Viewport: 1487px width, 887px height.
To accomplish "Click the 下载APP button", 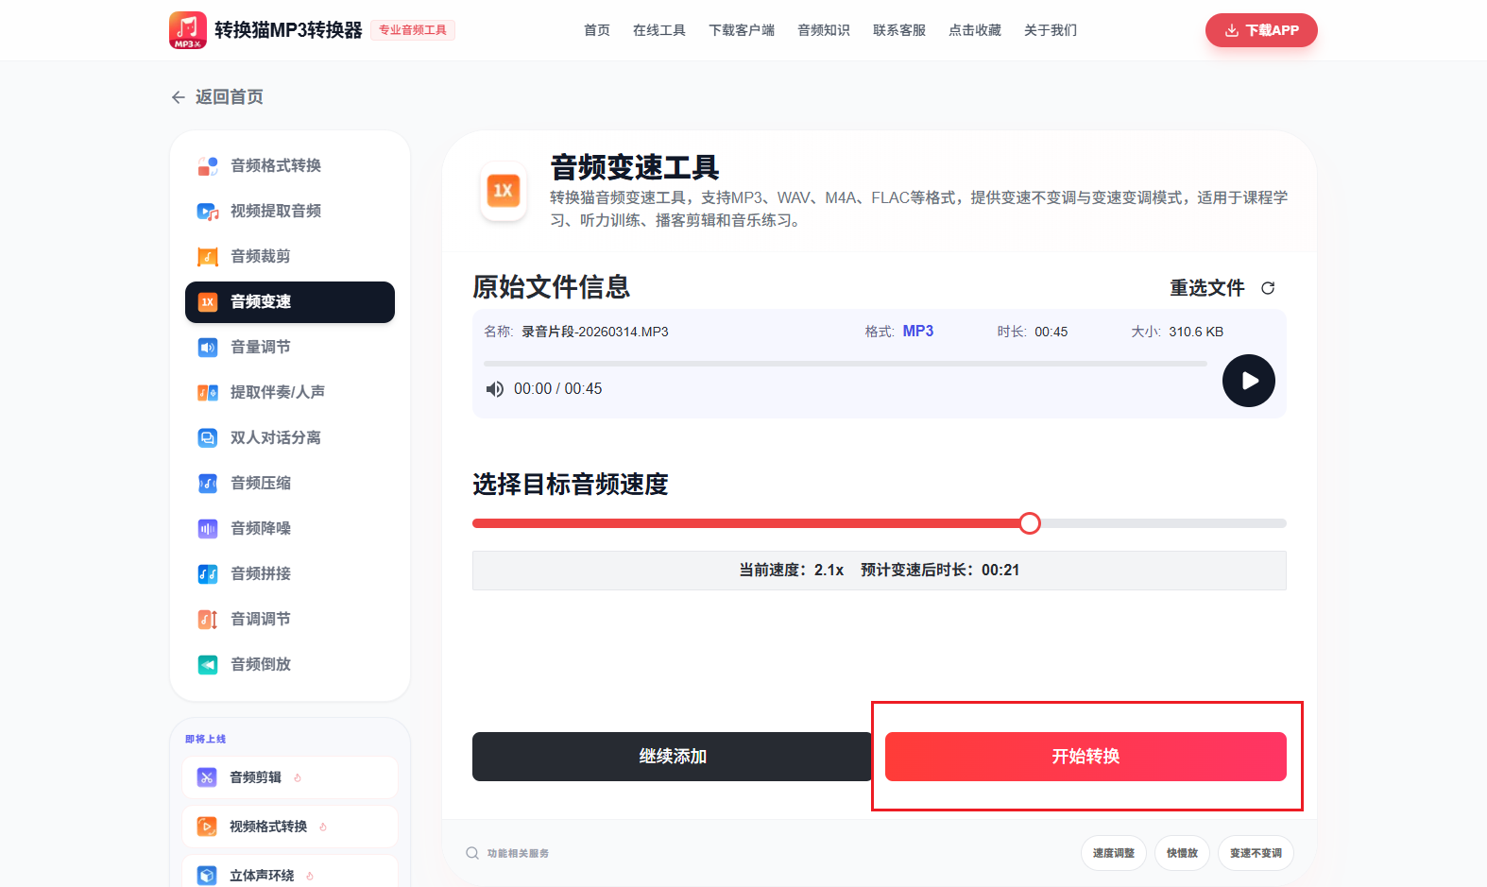I will [1260, 30].
